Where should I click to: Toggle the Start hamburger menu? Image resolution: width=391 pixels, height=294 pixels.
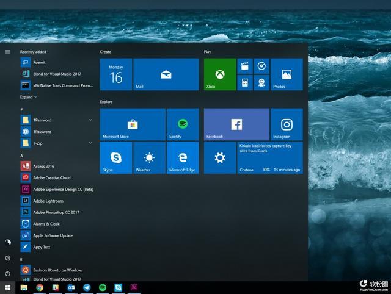7,52
